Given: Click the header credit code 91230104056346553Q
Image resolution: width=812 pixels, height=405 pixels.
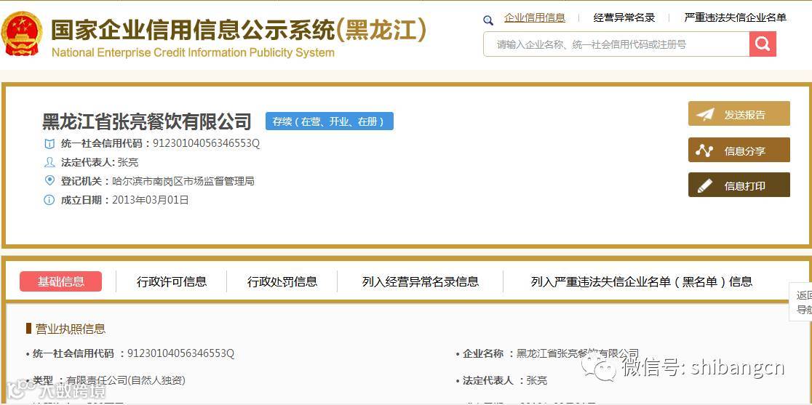Looking at the screenshot, I should point(206,144).
